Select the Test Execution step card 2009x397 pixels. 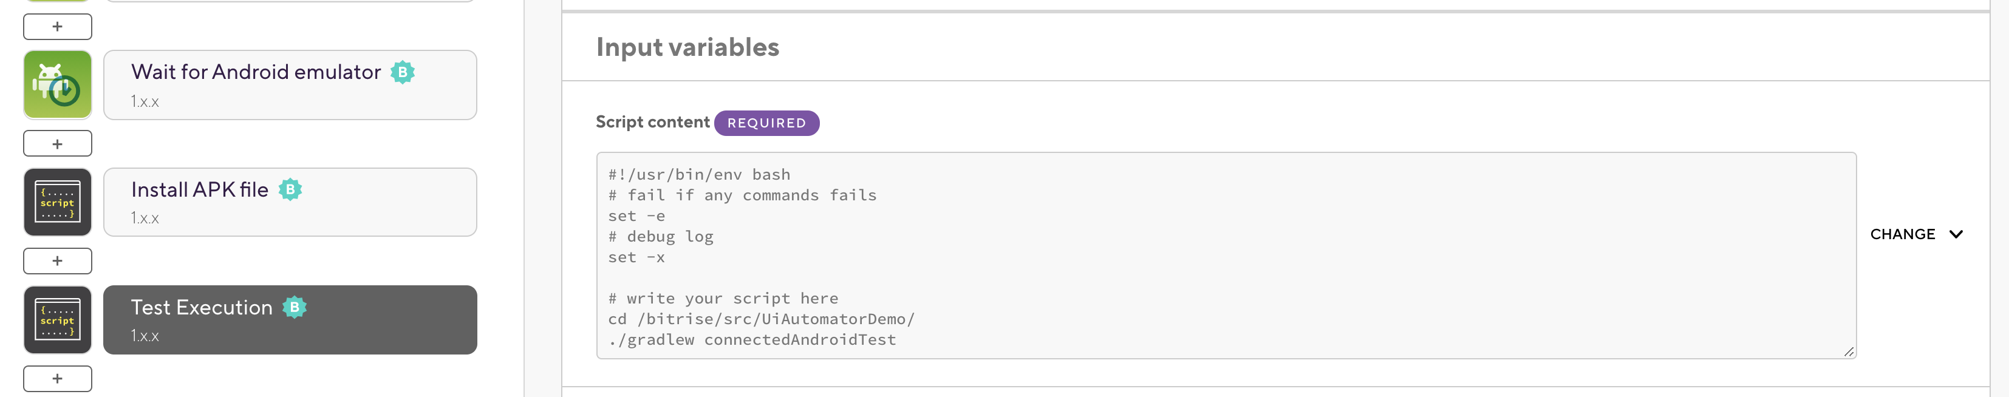pos(289,320)
